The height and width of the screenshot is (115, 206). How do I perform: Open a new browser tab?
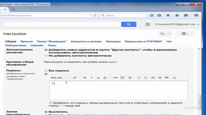[x=14, y=9]
